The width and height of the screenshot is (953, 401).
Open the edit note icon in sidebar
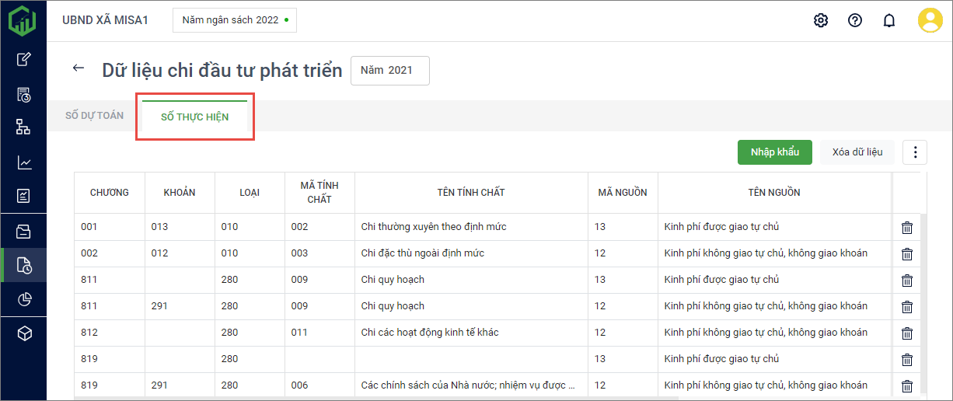24,59
